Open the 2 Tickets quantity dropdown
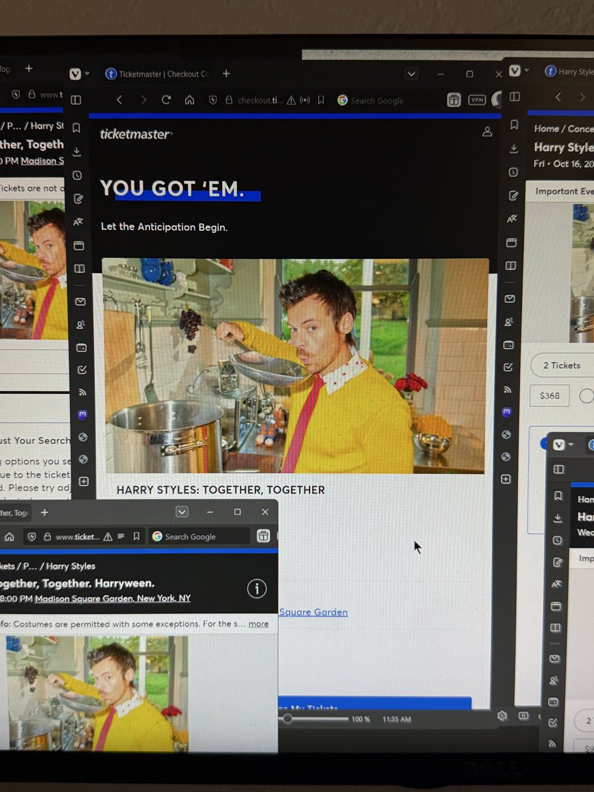This screenshot has height=792, width=594. pyautogui.click(x=562, y=365)
